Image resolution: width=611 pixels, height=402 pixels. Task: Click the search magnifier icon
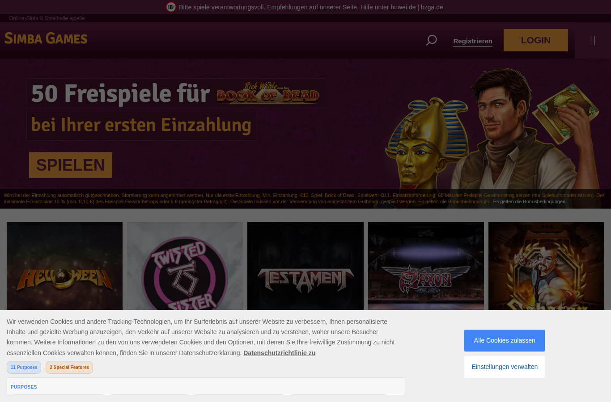[x=431, y=40]
